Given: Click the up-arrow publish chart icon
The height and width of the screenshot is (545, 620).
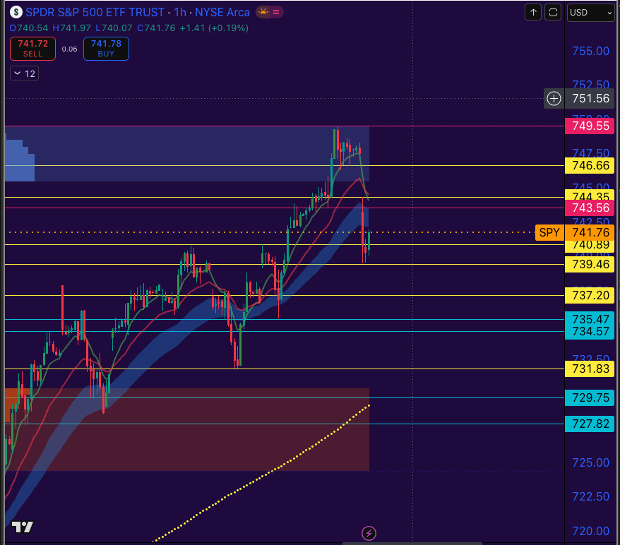Looking at the screenshot, I should tap(533, 12).
